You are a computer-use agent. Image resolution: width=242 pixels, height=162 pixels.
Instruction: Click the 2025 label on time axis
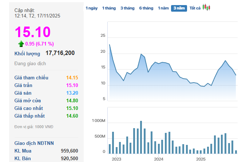pos(201,159)
